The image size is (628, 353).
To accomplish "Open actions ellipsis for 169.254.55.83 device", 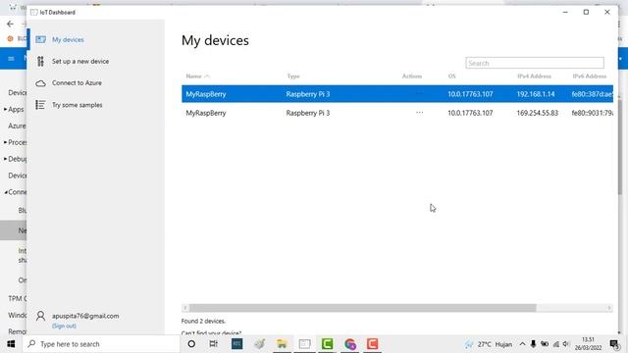I will pyautogui.click(x=419, y=113).
